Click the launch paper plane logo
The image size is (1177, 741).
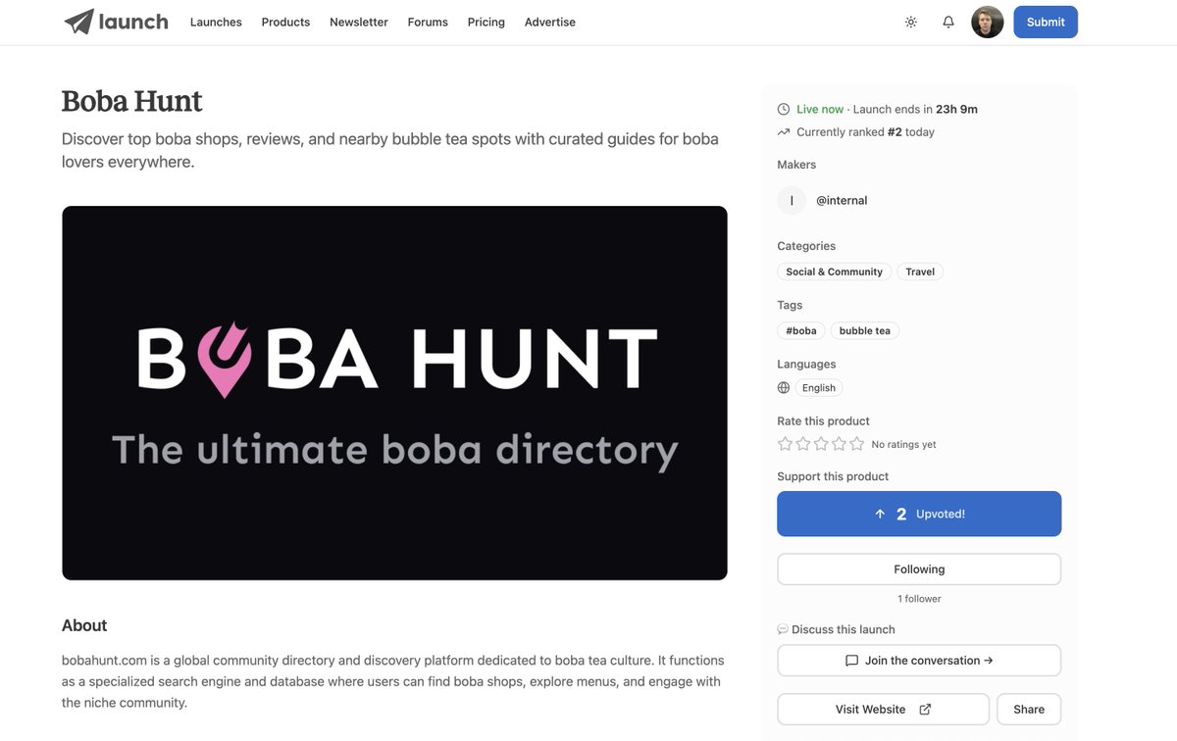78,22
